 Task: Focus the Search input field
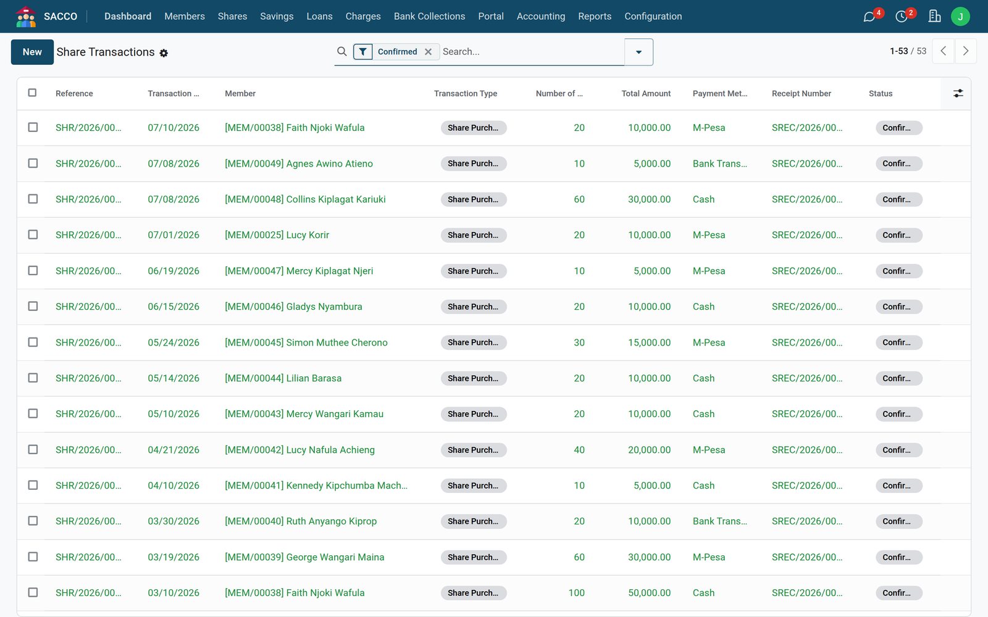pyautogui.click(x=531, y=52)
